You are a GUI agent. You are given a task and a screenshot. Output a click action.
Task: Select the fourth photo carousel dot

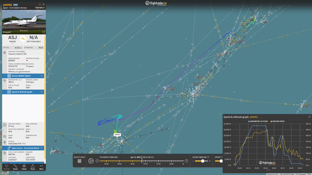pyautogui.click(x=27, y=31)
